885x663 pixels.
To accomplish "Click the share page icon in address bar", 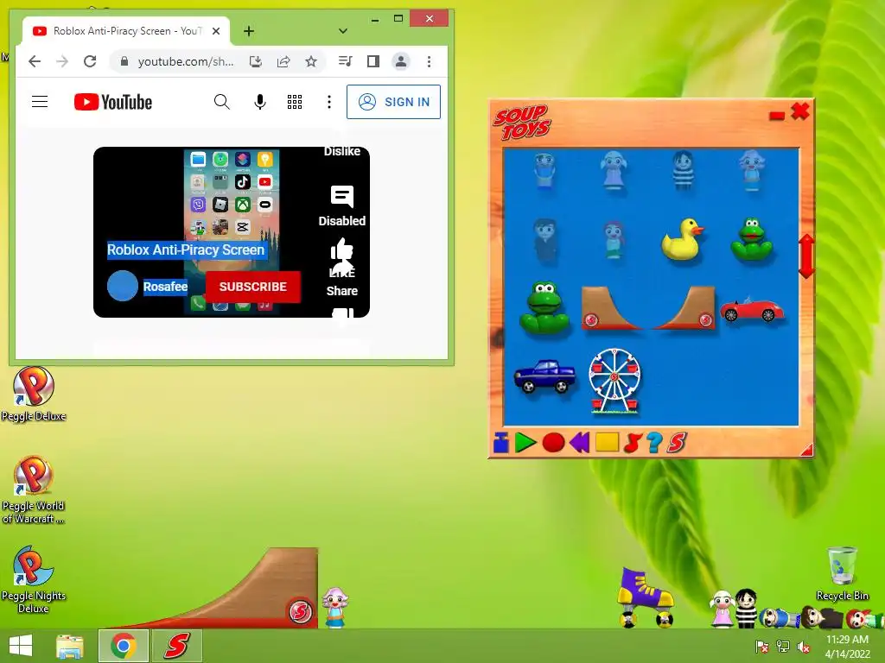I will coord(283,61).
